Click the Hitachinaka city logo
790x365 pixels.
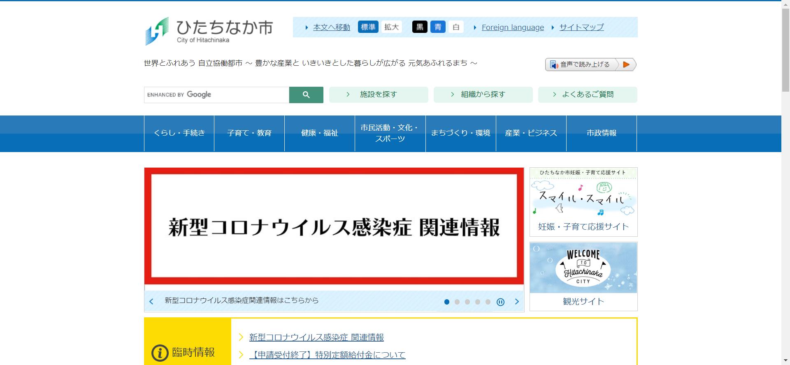tap(209, 31)
